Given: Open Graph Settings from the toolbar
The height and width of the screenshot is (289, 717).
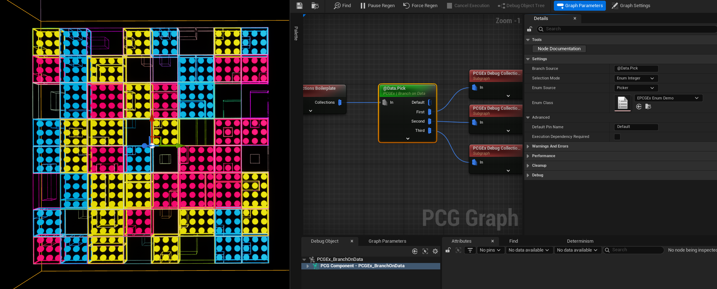Looking at the screenshot, I should click(631, 6).
